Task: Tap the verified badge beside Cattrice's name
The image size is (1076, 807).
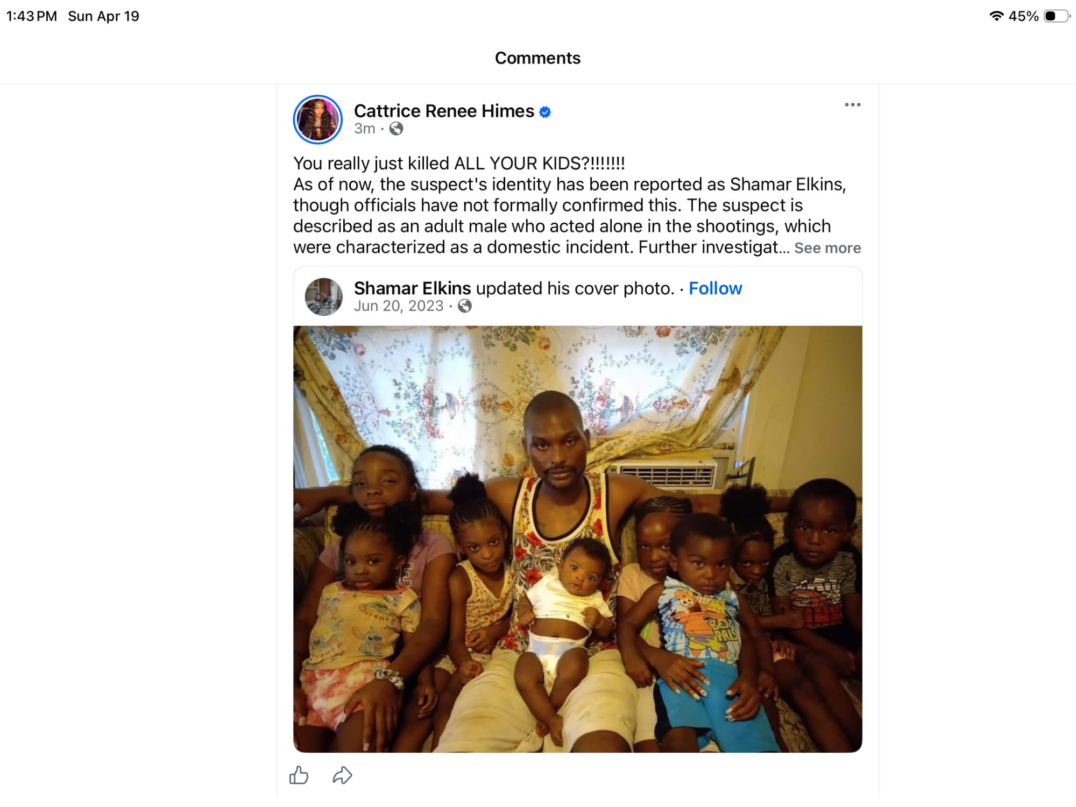Action: (x=545, y=112)
